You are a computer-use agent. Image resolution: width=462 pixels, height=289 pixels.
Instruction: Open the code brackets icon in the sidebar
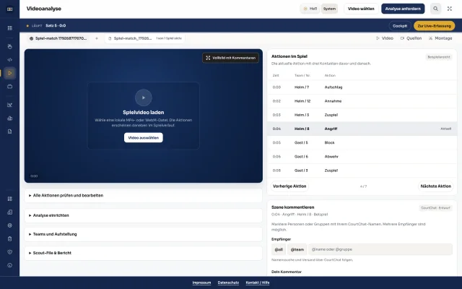coord(9,59)
